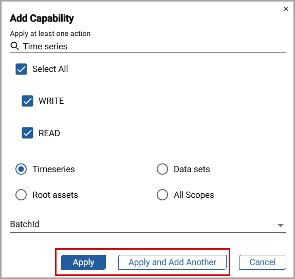This screenshot has height=279, width=295.
Task: Disable the READ action checkbox
Action: [27, 133]
